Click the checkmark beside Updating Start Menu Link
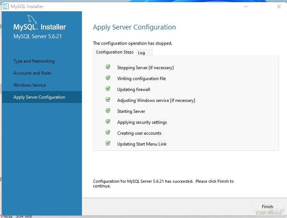Viewport: 287px width, 218px height. (108, 143)
